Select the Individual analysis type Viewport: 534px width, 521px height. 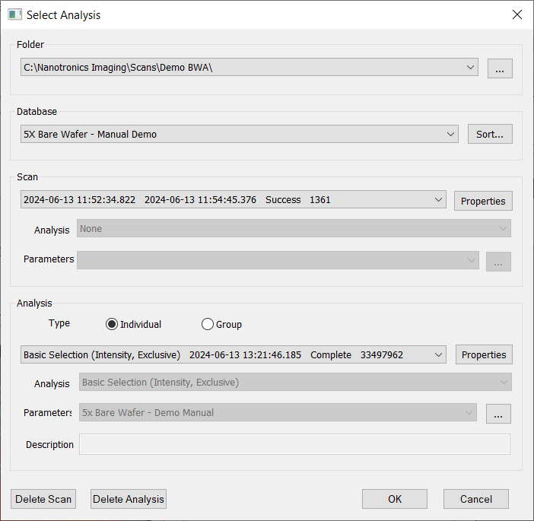(x=112, y=324)
